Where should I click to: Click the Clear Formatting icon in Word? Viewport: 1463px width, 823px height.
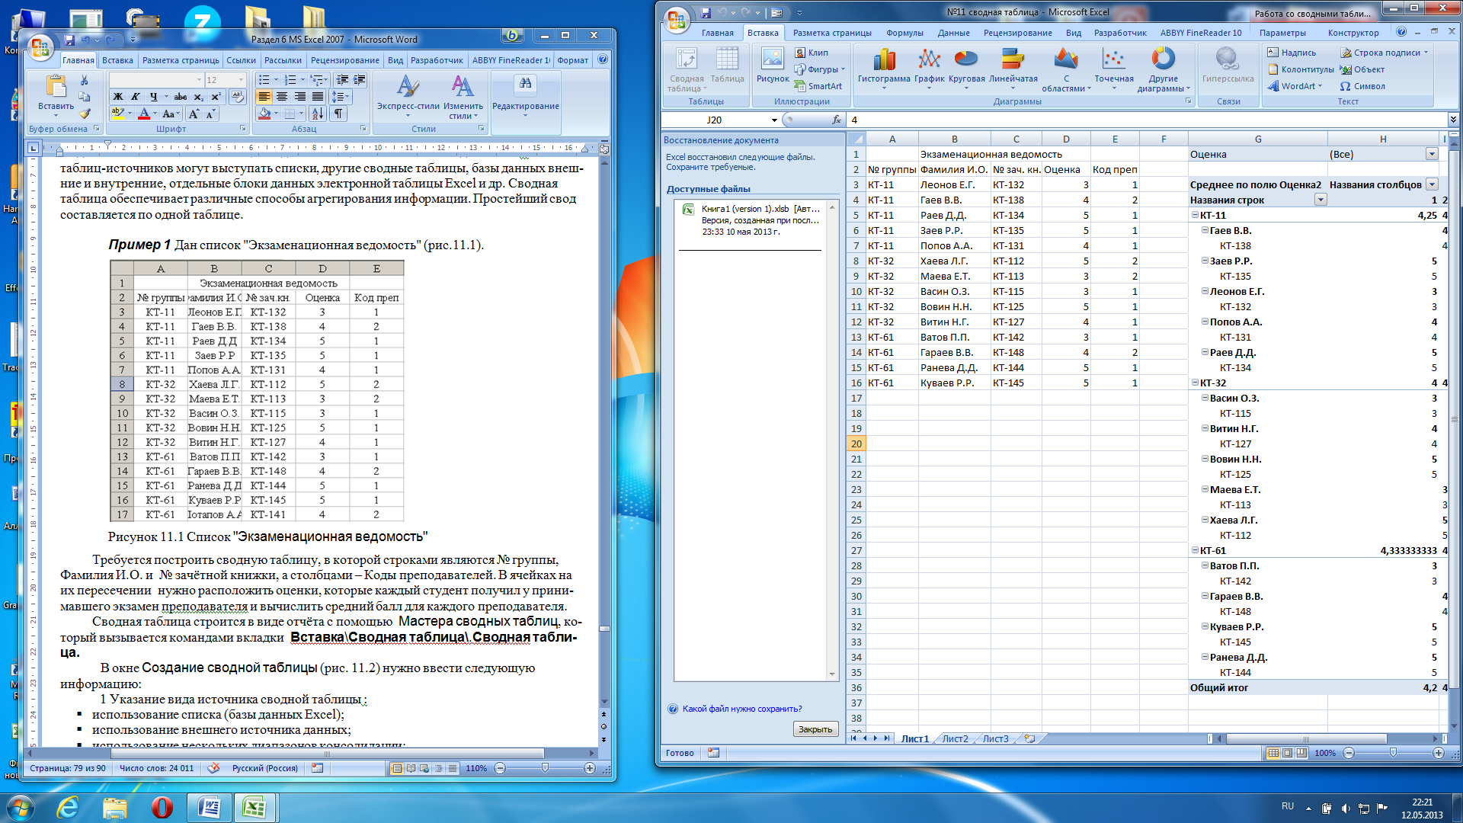click(x=238, y=97)
